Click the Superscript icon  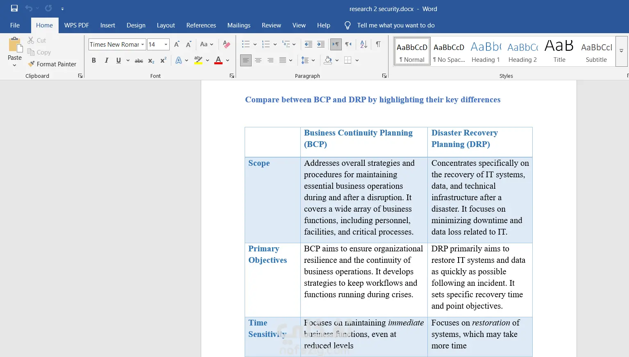tap(163, 61)
